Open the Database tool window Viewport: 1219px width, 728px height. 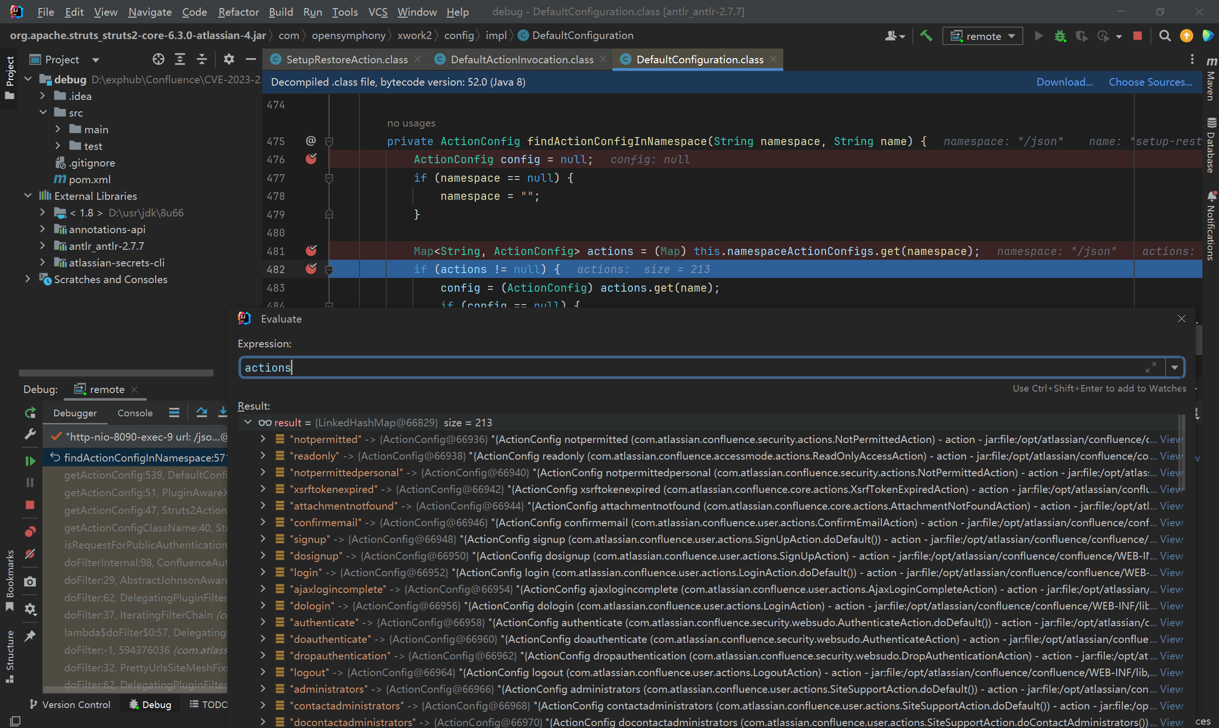tap(1212, 145)
